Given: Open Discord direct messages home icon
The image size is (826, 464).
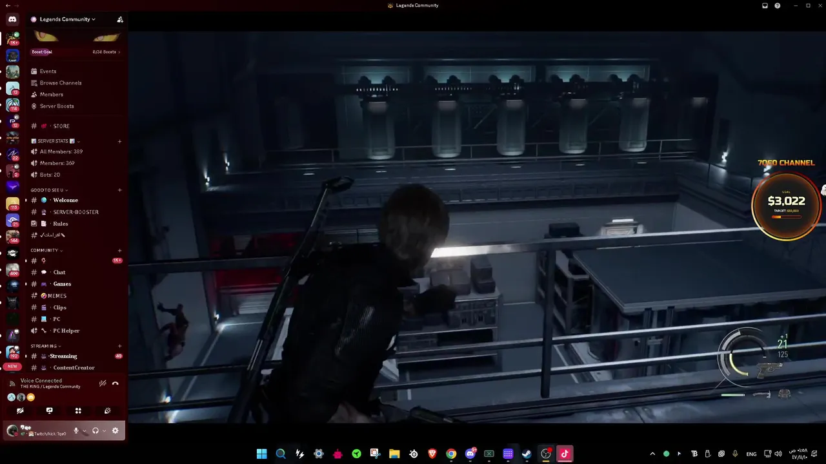Looking at the screenshot, I should 12,19.
